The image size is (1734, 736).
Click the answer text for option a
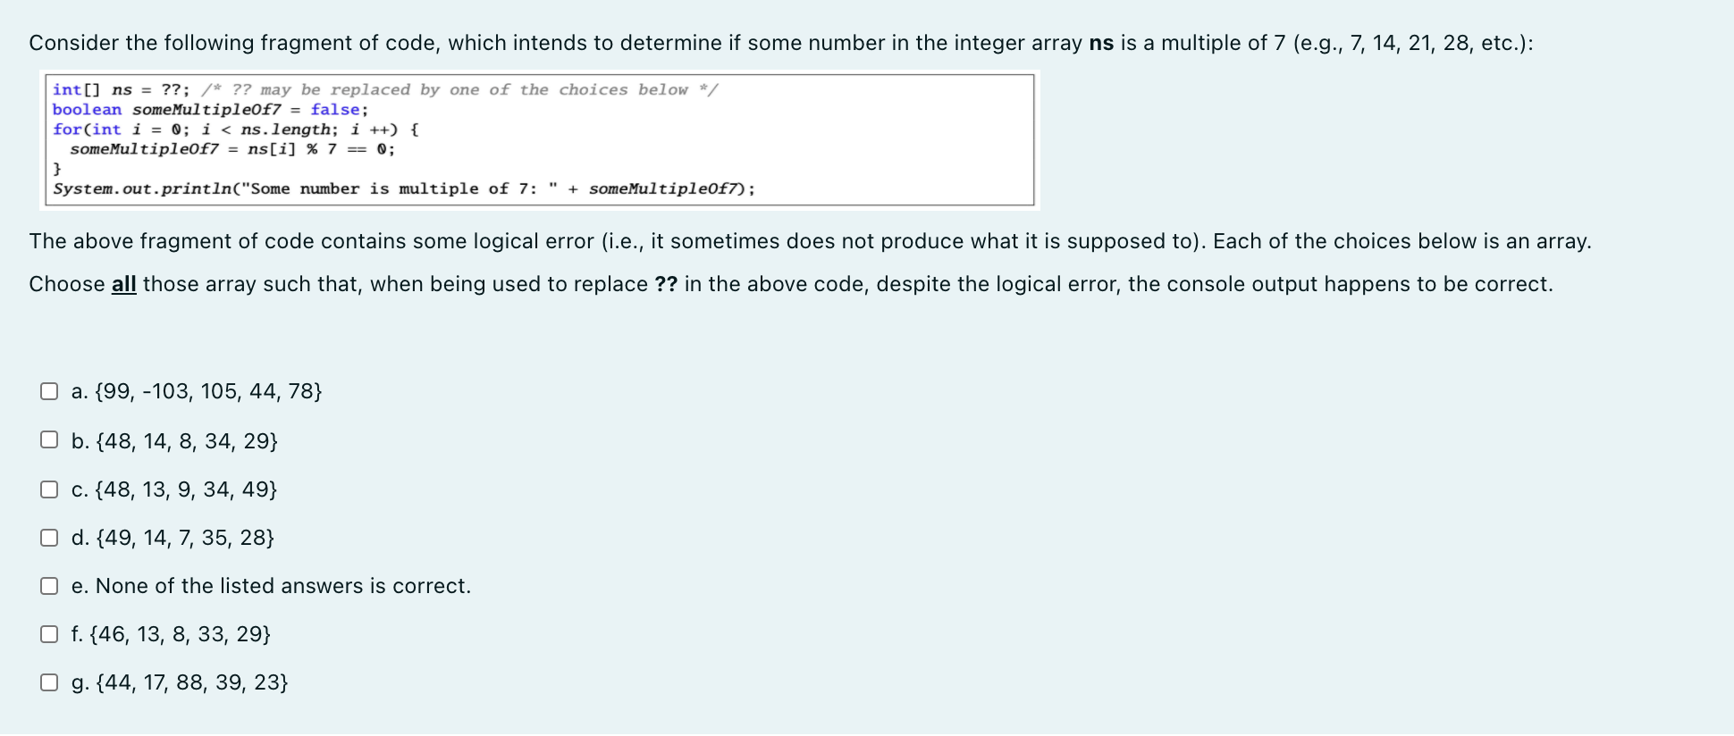click(x=198, y=390)
